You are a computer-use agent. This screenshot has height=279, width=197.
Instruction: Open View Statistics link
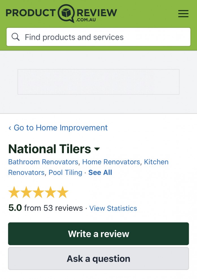click(113, 208)
